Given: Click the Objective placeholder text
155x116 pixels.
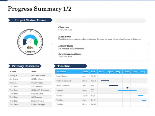Looking at the screenshot, I should (65, 30).
